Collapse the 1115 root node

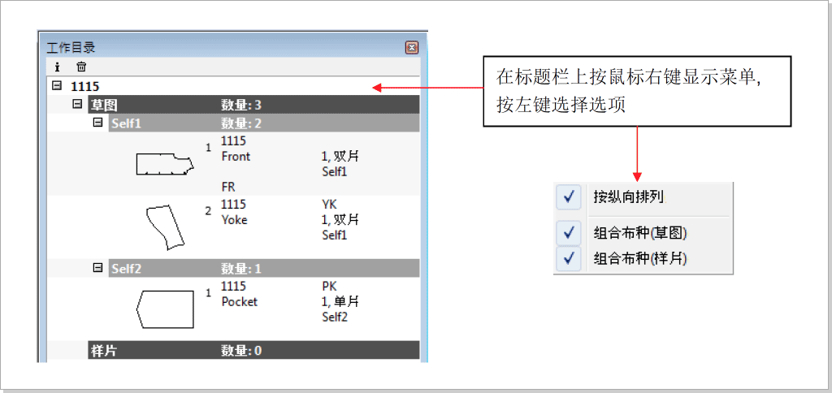[57, 85]
